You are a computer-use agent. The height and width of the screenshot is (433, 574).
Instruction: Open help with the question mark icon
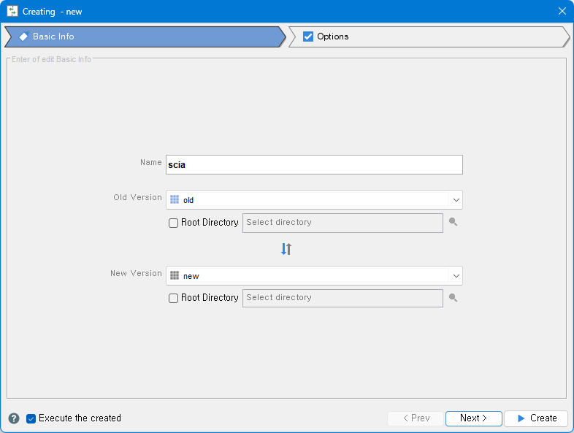14,418
